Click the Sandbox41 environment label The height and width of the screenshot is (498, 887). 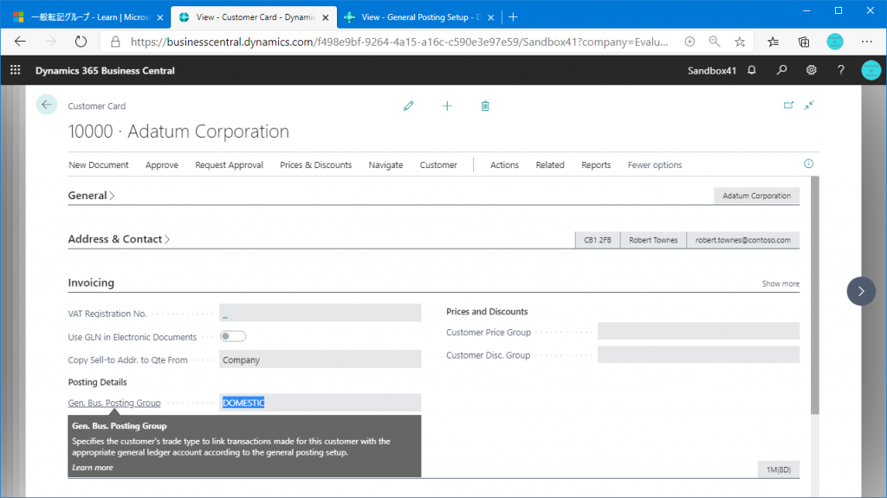[712, 71]
